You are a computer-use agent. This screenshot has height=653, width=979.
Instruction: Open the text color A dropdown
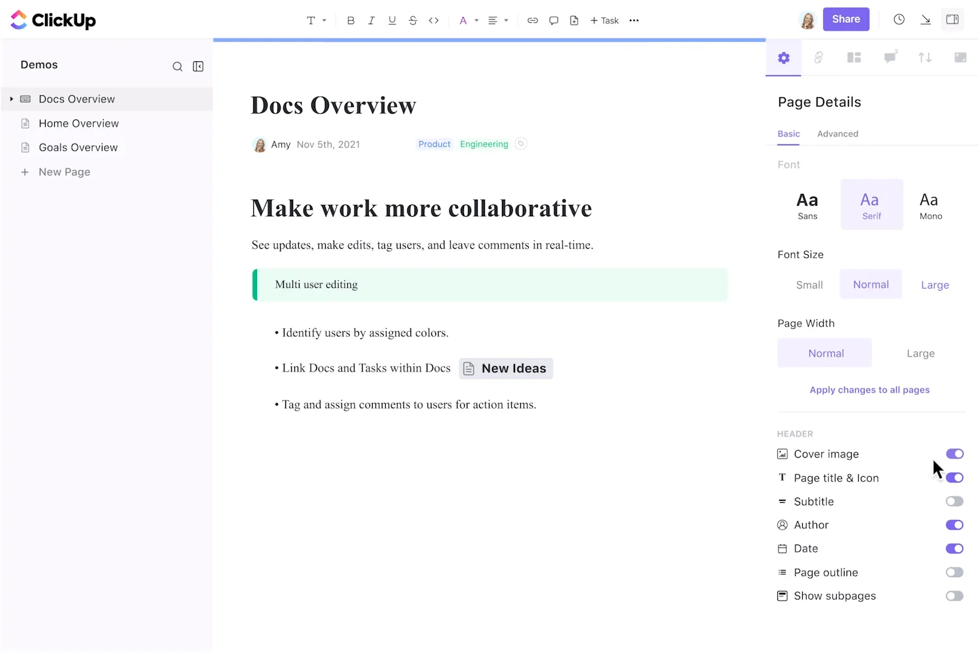coord(469,20)
